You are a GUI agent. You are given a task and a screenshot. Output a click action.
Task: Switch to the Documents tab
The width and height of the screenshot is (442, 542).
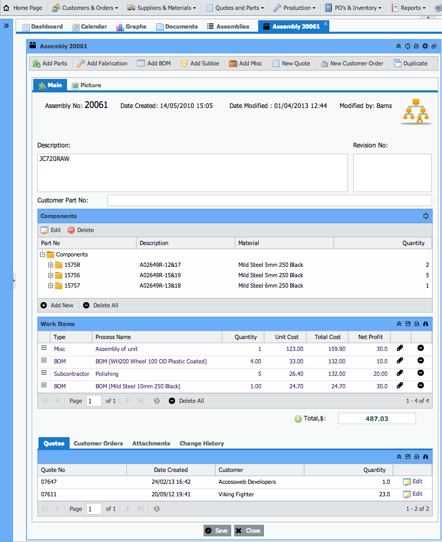pos(177,26)
